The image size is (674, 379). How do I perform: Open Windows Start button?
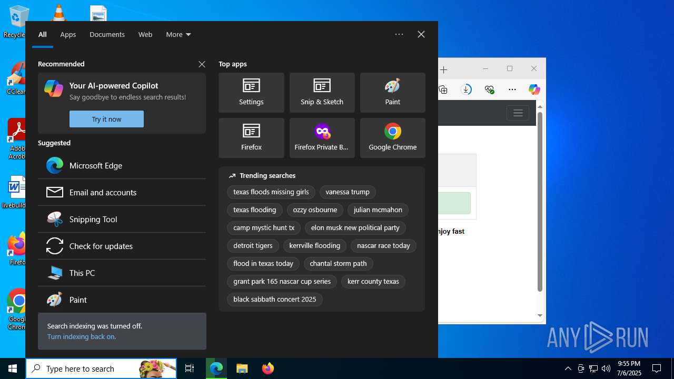click(x=13, y=368)
